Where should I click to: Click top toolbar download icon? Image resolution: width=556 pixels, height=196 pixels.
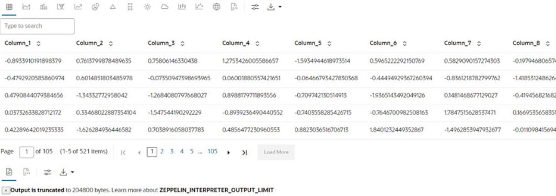(271, 7)
